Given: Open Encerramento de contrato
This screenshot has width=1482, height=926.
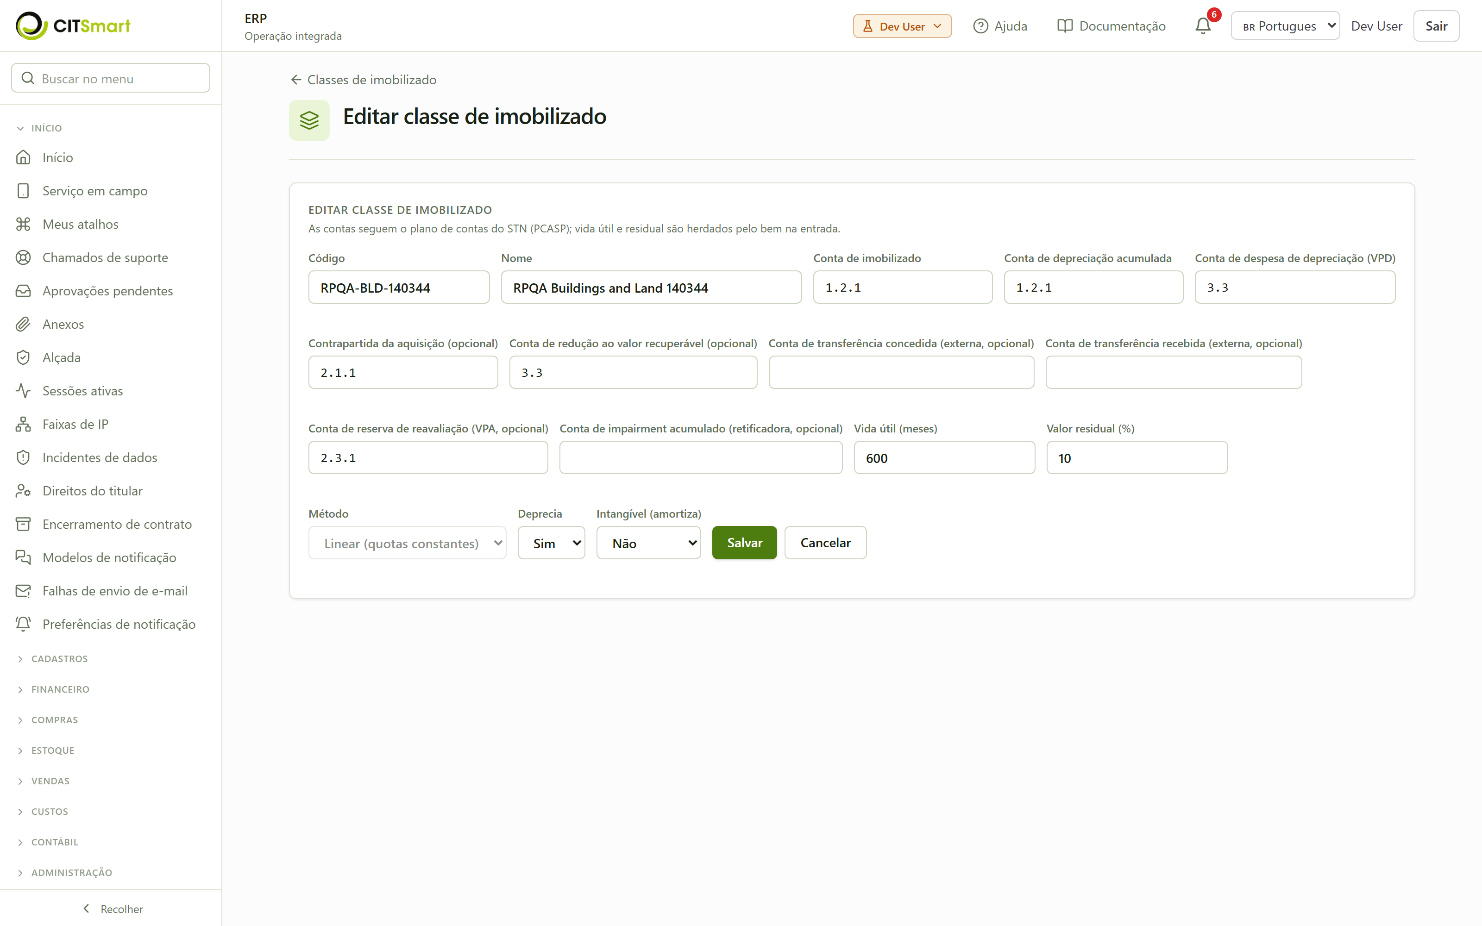Looking at the screenshot, I should click(110, 524).
